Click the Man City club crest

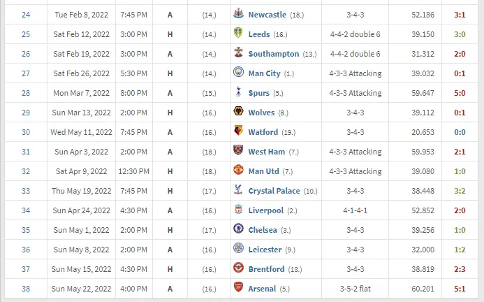click(238, 73)
